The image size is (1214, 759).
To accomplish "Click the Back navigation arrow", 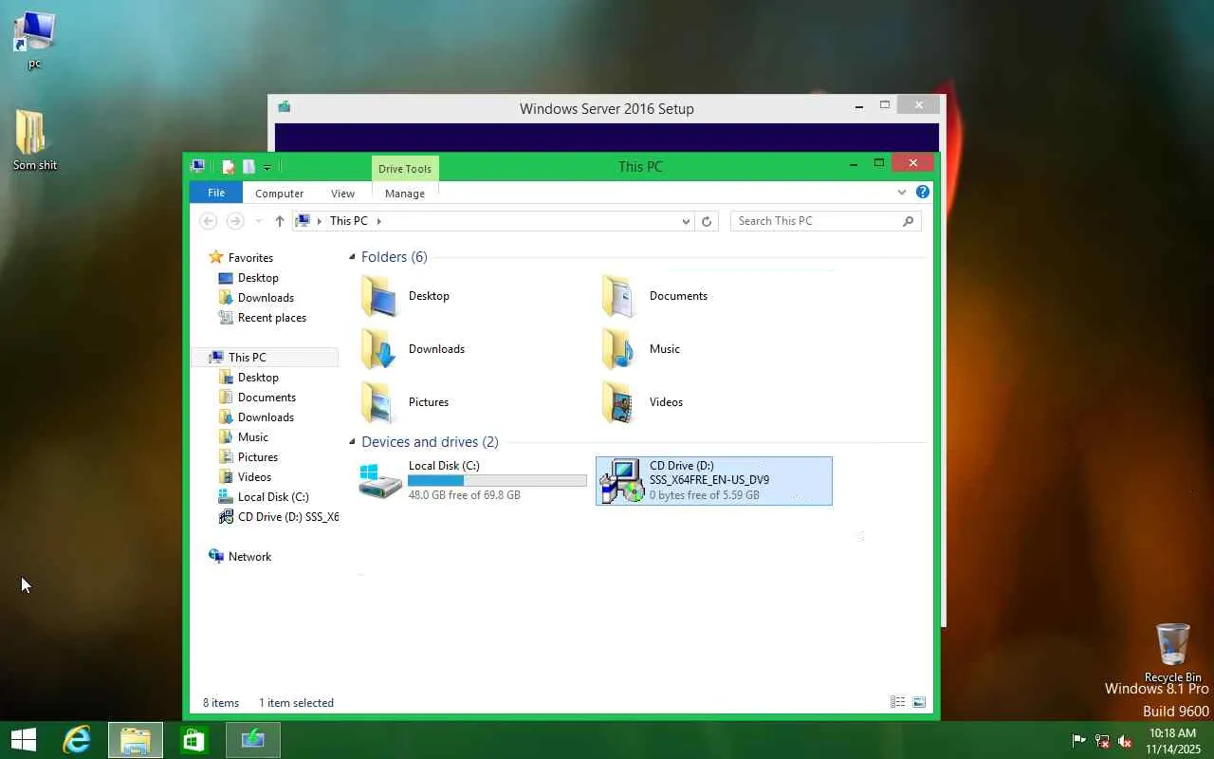I will [x=209, y=221].
